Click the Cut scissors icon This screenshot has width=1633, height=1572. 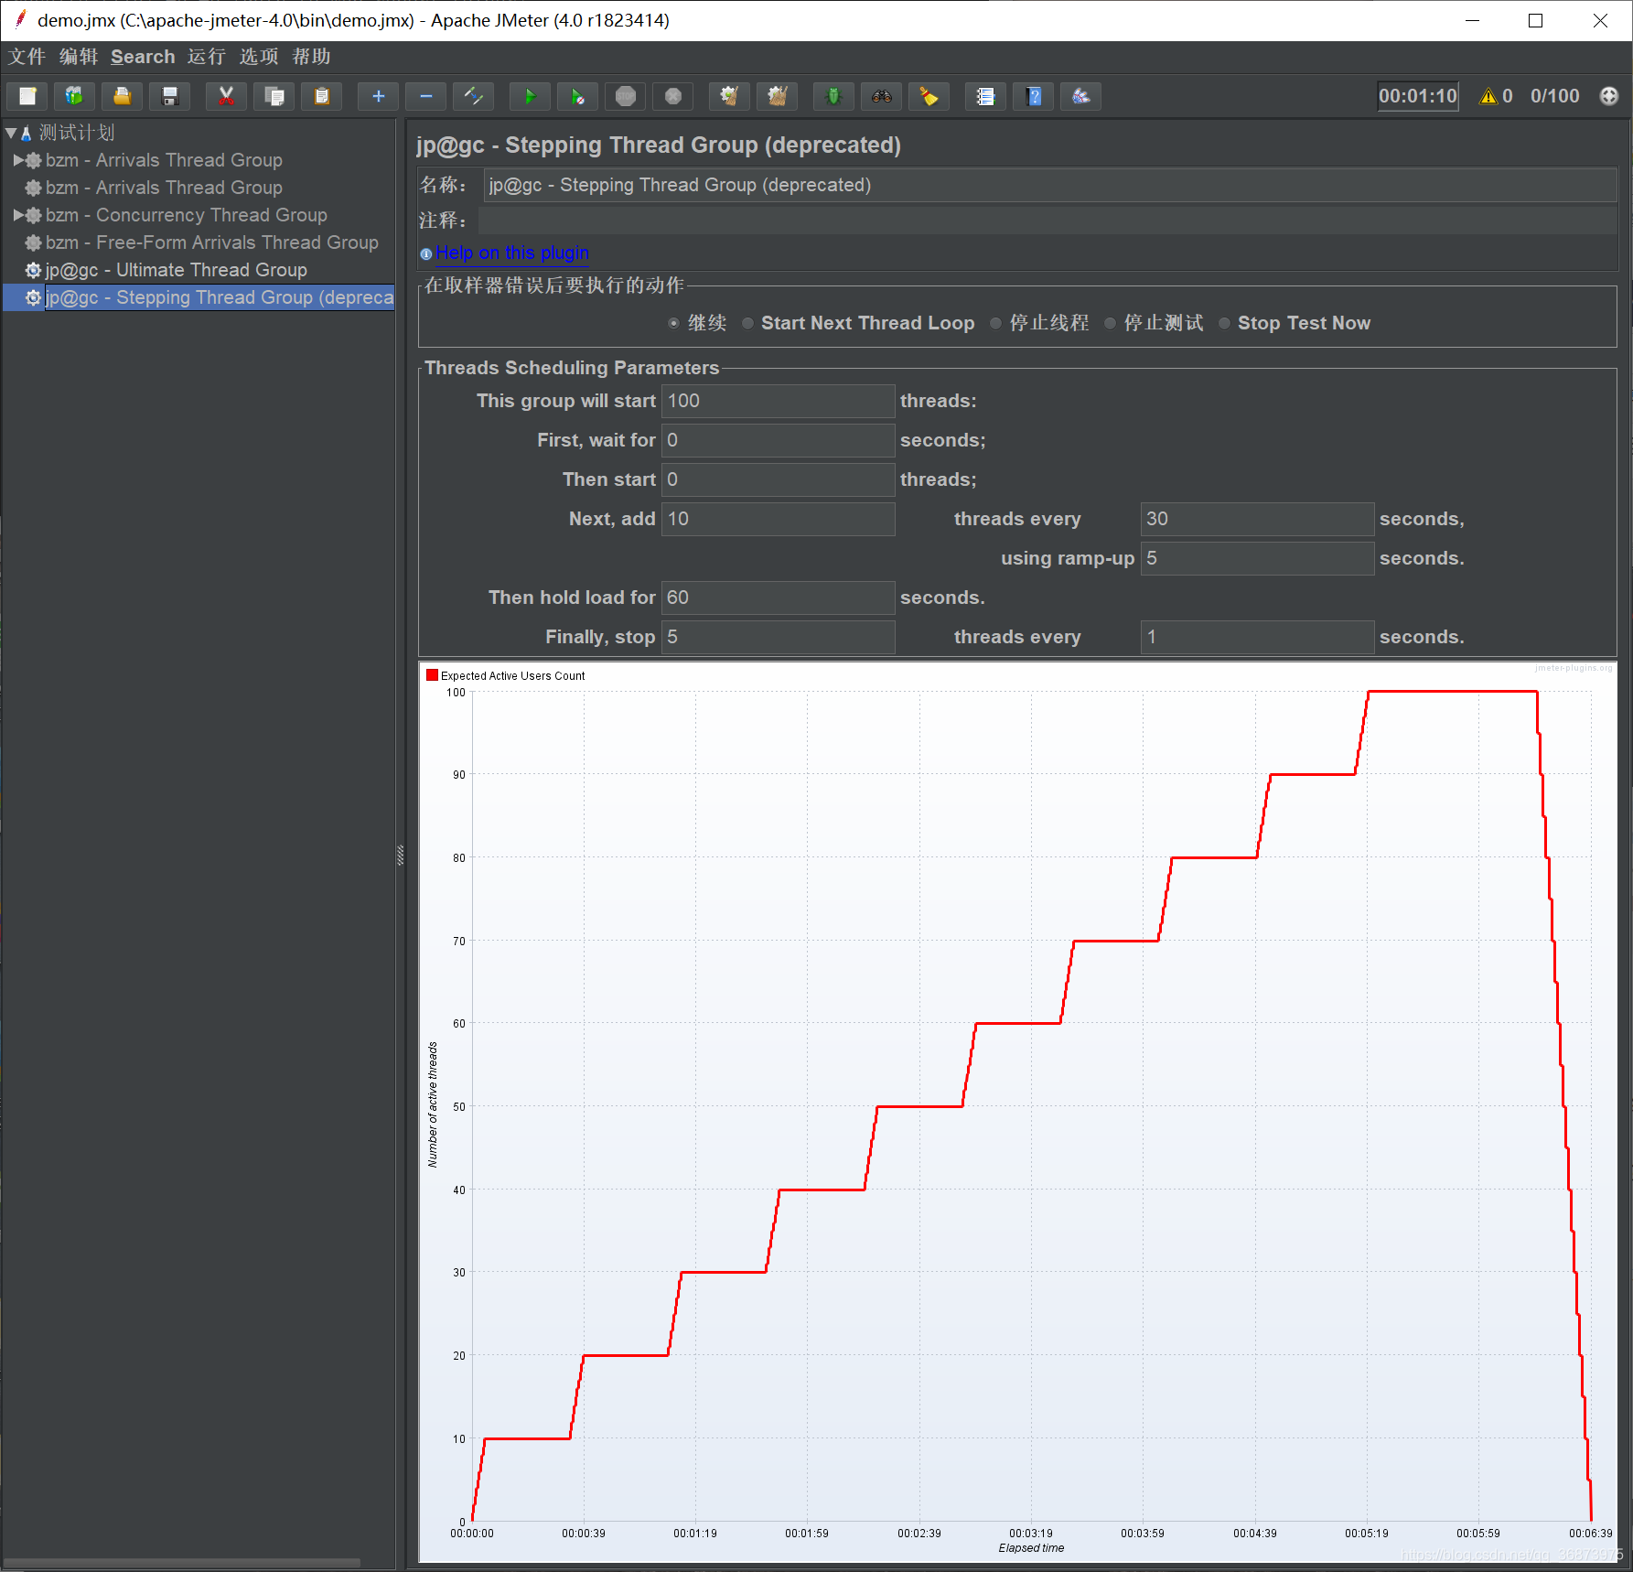(x=226, y=96)
